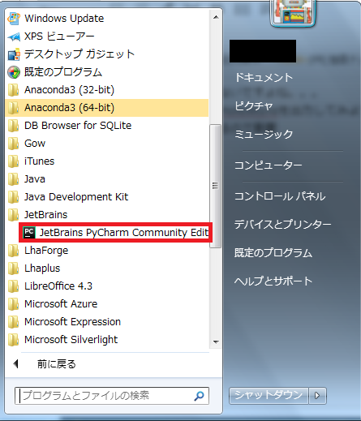Expand the iTunes folder

107,161
